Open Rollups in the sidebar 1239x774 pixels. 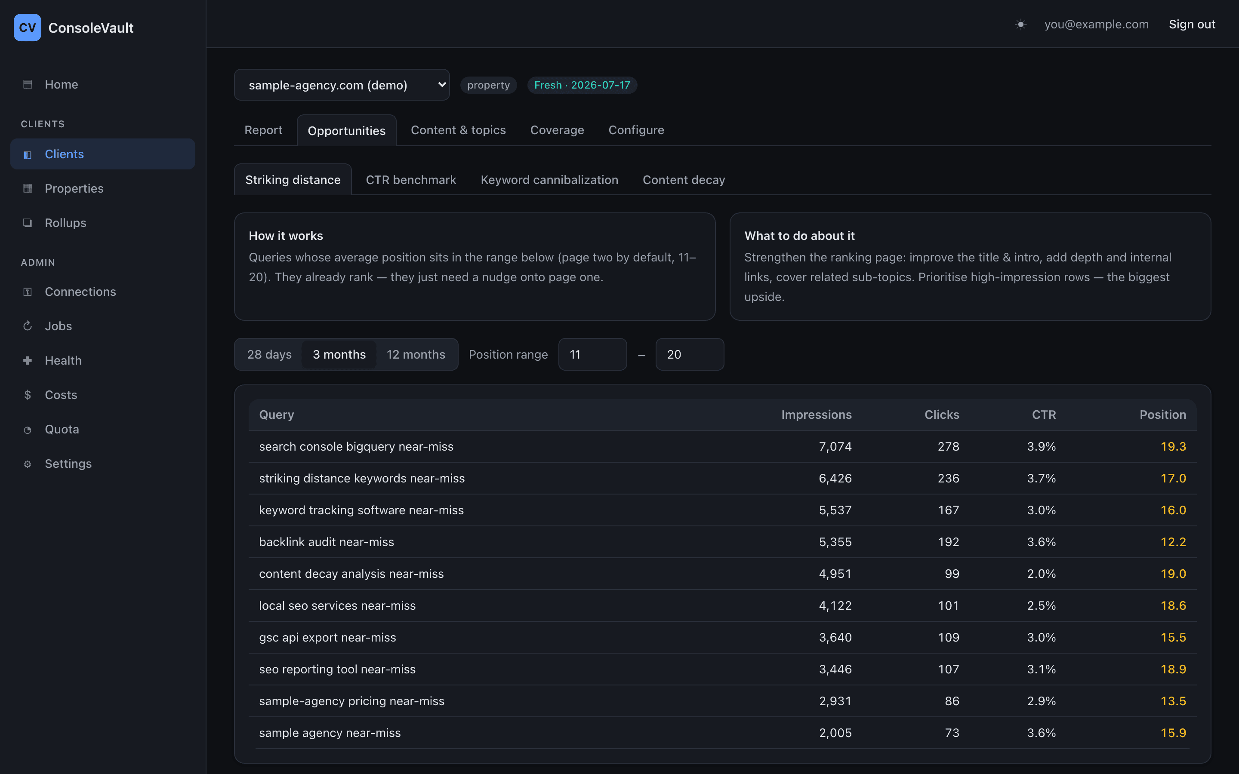(x=102, y=223)
